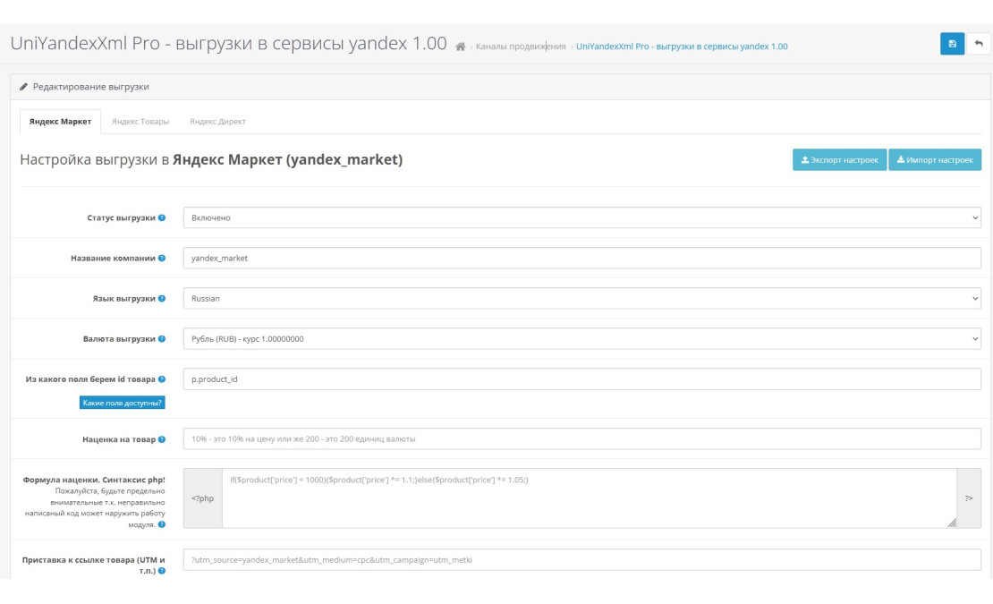Click the back arrow button at top right
The height and width of the screenshot is (604, 993).
click(x=979, y=44)
